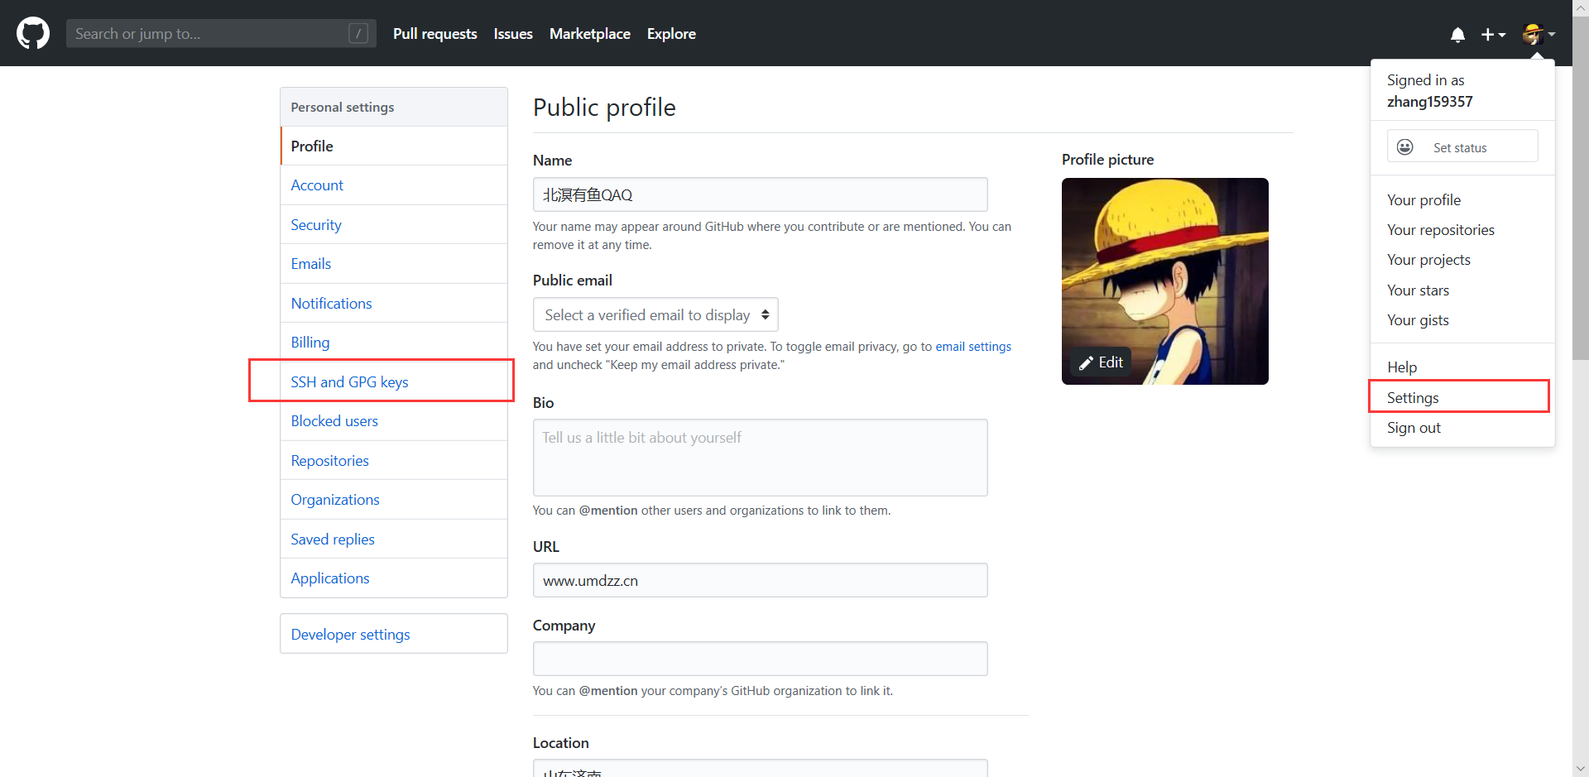The image size is (1589, 777).
Task: Click the GitHub Octocat logo
Action: coord(33,33)
